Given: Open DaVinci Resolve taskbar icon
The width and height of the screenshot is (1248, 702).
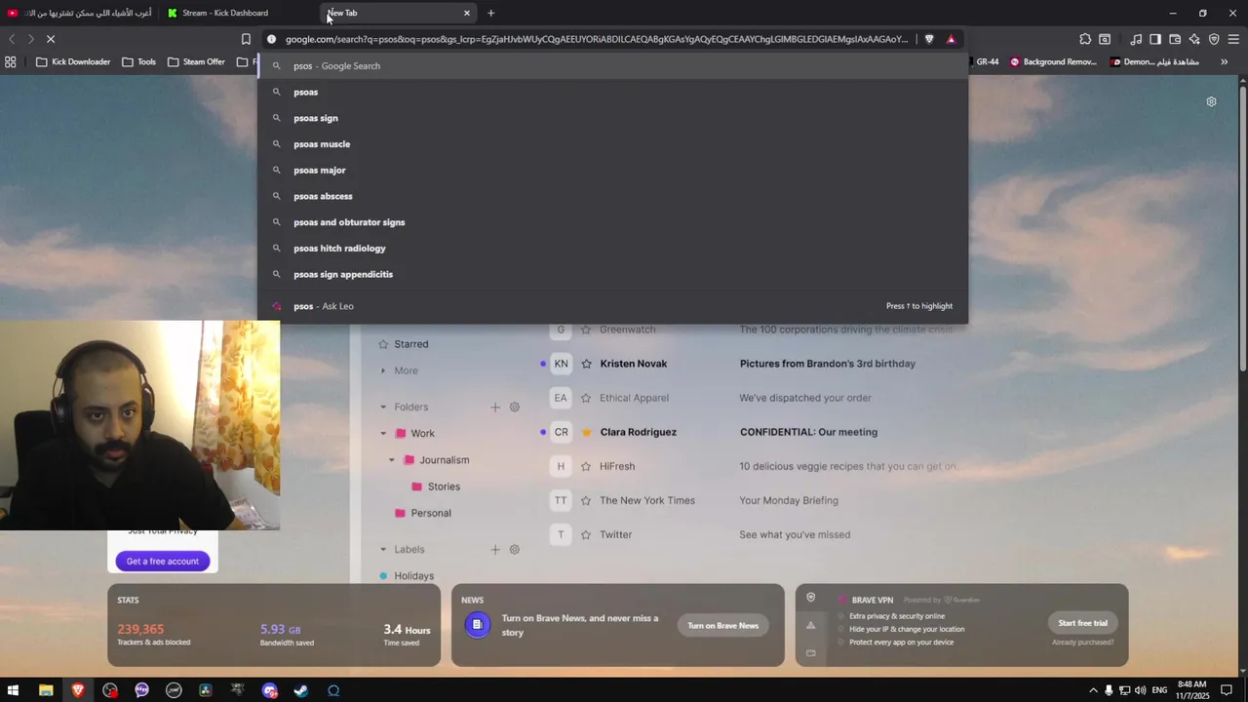Looking at the screenshot, I should click(x=206, y=690).
